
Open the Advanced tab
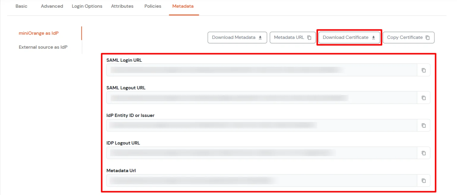[x=52, y=6]
